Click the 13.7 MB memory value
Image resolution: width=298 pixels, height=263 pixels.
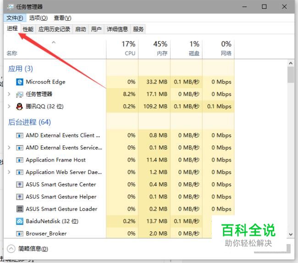(157, 221)
